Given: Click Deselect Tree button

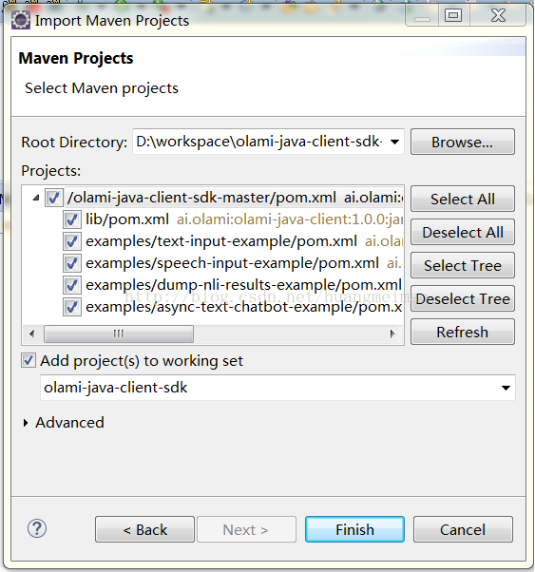Looking at the screenshot, I should pos(463,298).
